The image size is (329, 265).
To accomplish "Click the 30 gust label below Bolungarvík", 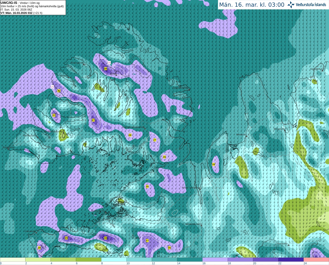I will point(106,69).
